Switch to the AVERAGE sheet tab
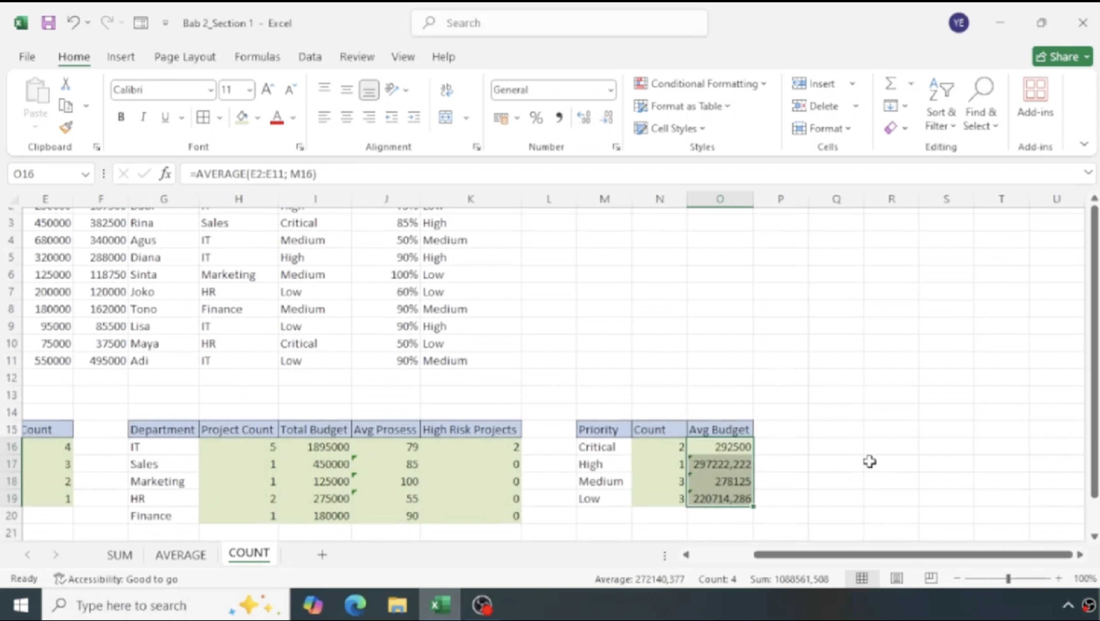Screen dimensions: 1100x621 pos(181,555)
